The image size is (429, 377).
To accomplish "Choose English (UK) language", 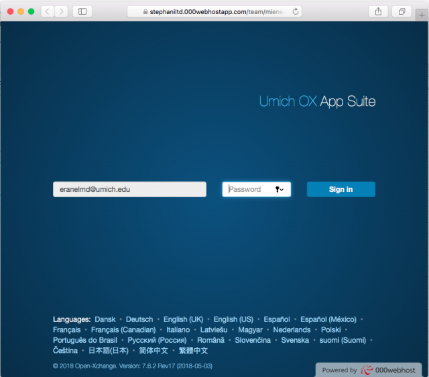I will coord(183,319).
